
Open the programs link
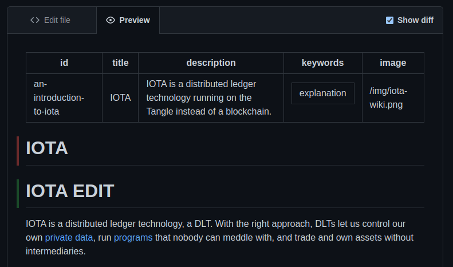[x=133, y=238]
